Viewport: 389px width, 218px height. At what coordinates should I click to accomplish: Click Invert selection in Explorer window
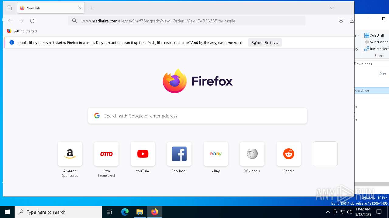click(377, 49)
